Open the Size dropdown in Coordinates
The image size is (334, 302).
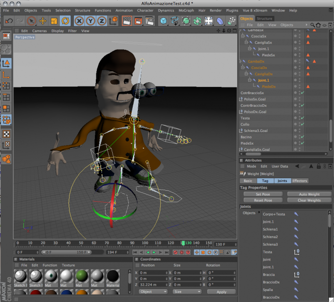tap(187, 291)
